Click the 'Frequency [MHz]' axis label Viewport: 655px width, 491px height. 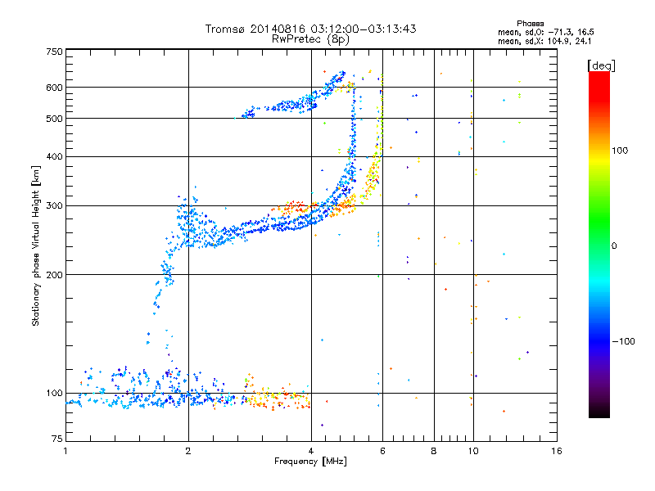pos(310,462)
